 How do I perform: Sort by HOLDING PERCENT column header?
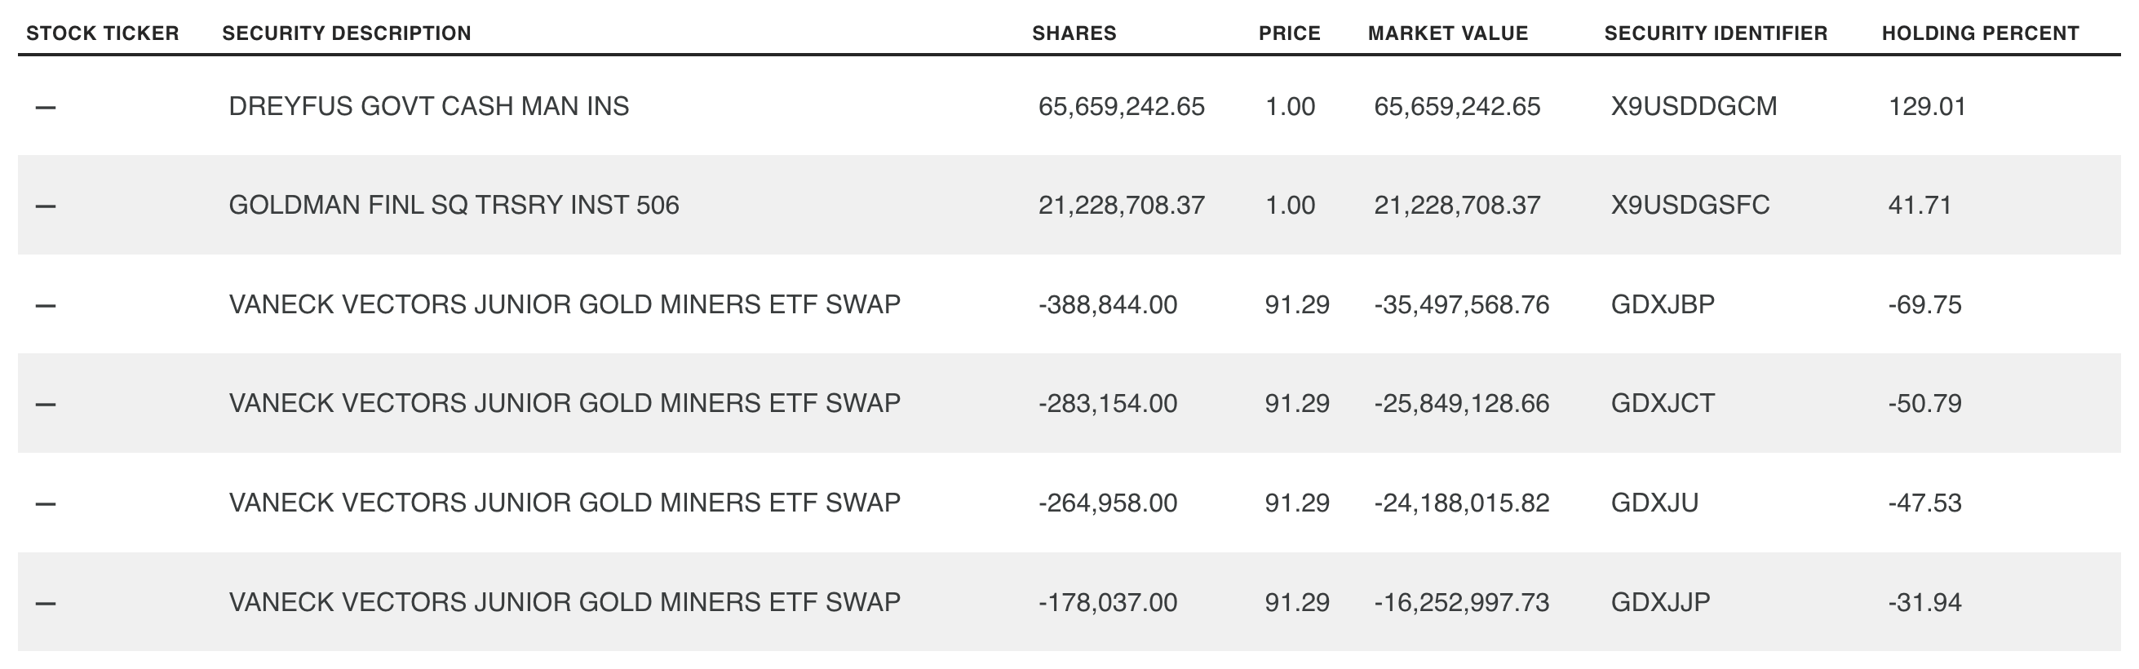(x=1980, y=33)
